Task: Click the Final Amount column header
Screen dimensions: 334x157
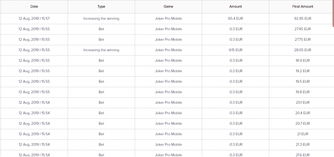Action: tap(302, 6)
